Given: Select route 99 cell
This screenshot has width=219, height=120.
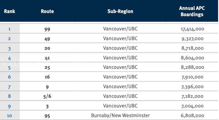Looking at the screenshot, I should pyautogui.click(x=47, y=29).
